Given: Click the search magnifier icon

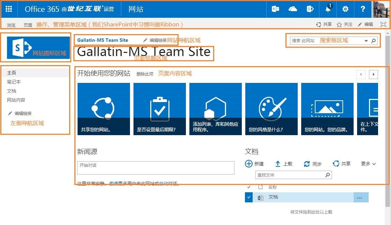Looking at the screenshot, I should click(x=373, y=41).
